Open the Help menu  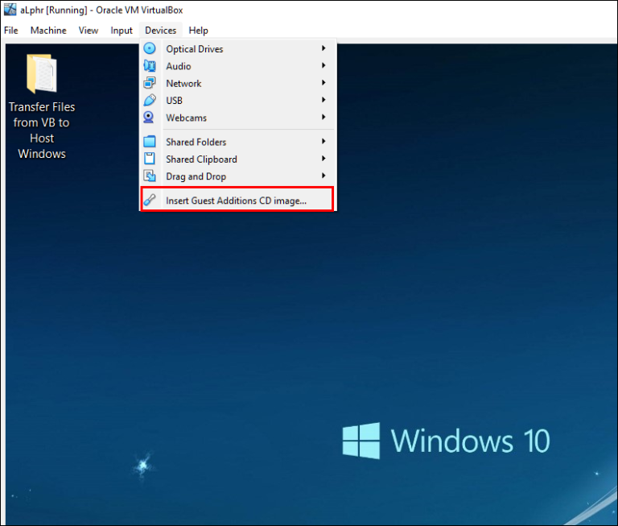198,31
